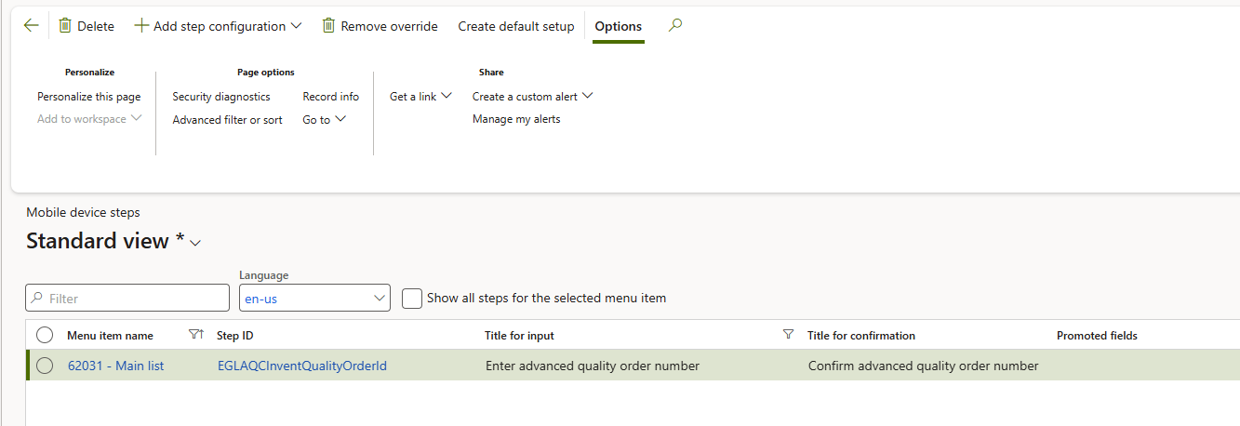Expand the Standard view chevron

pyautogui.click(x=195, y=244)
